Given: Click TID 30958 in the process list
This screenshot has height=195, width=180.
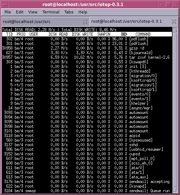Looking at the screenshot, I should click(7, 48).
